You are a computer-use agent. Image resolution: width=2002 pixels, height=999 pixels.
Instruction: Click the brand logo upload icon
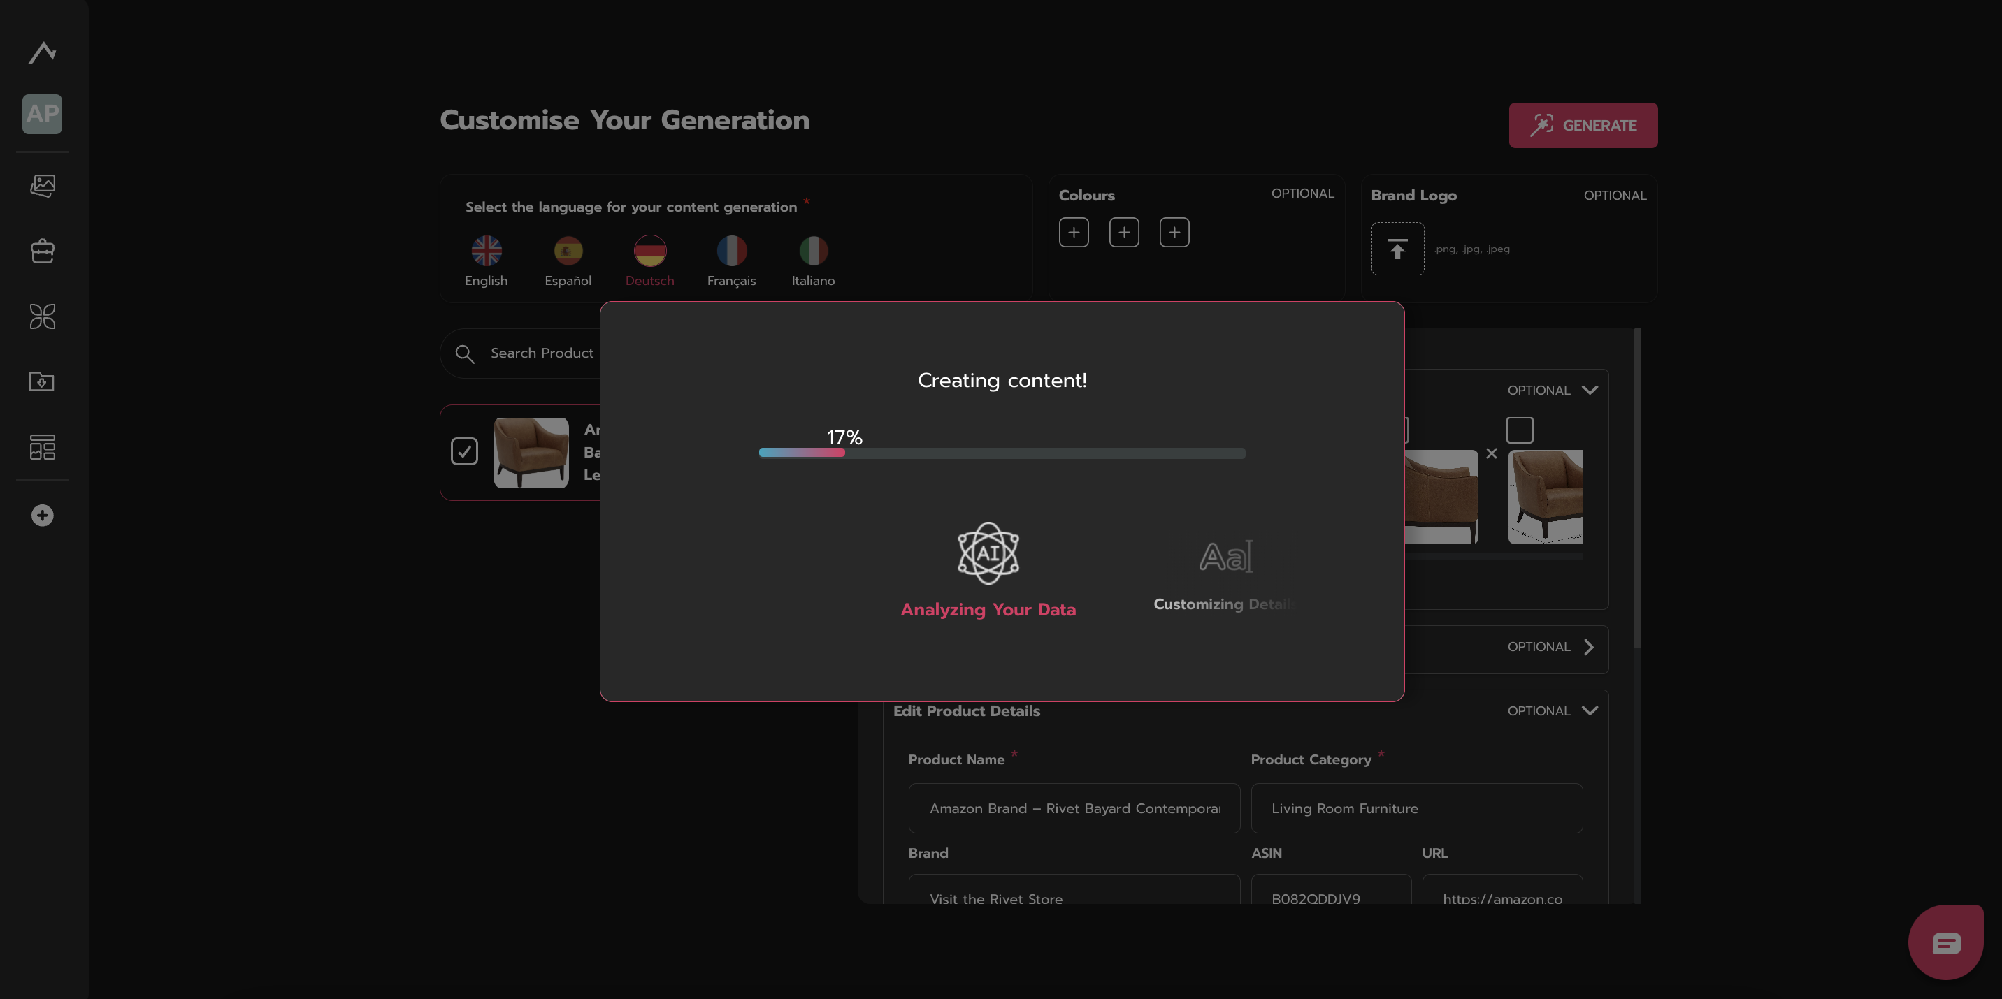(x=1397, y=249)
